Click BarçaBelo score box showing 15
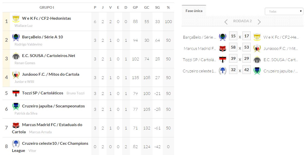Image resolution: width=307 pixels, height=155 pixels. (233, 36)
